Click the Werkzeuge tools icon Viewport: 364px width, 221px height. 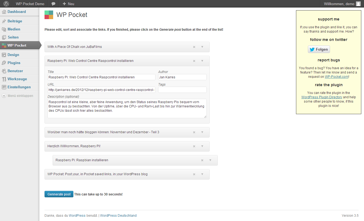(x=4, y=79)
